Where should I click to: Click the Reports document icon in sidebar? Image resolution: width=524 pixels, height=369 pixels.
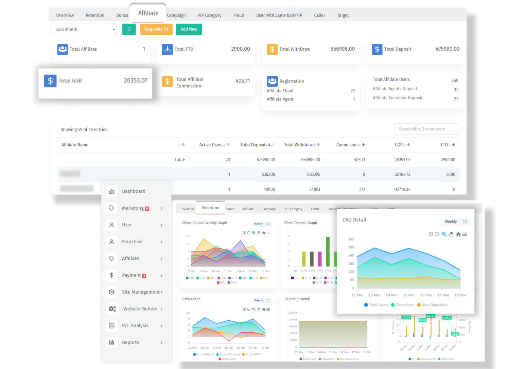[111, 342]
